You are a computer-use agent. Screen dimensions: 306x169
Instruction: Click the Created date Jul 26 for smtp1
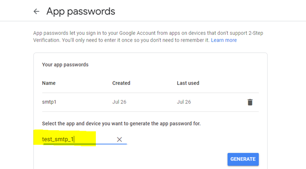pos(119,102)
